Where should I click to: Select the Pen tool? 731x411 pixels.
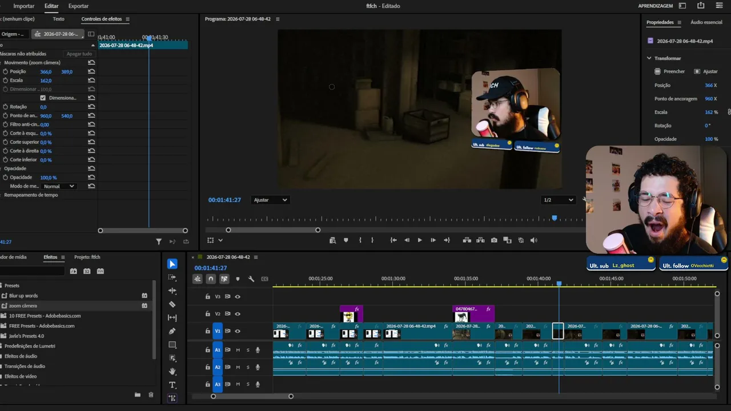coord(172,331)
